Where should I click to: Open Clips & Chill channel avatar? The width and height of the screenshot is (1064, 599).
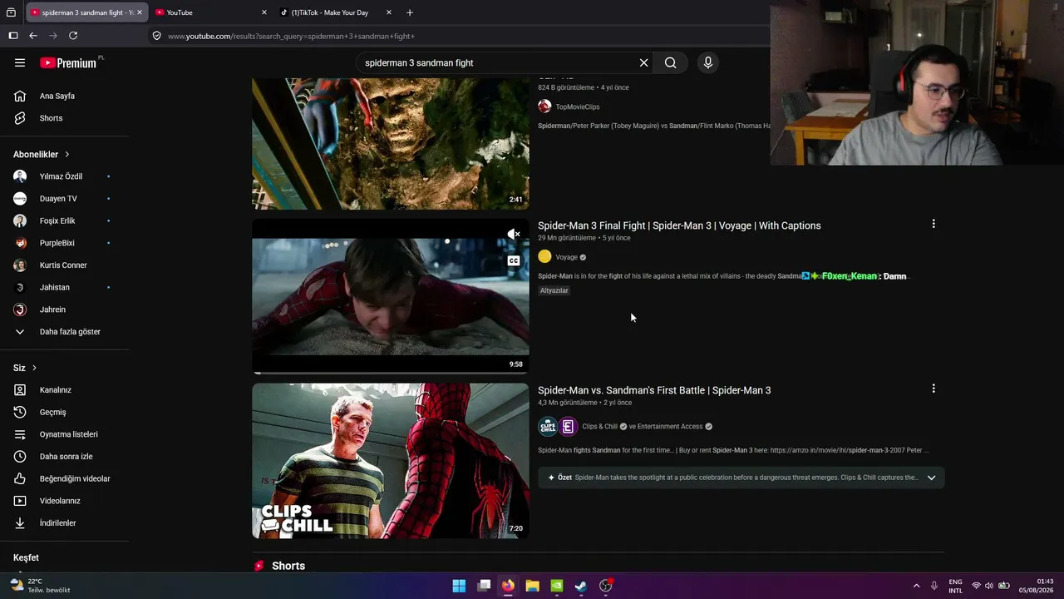pos(548,427)
